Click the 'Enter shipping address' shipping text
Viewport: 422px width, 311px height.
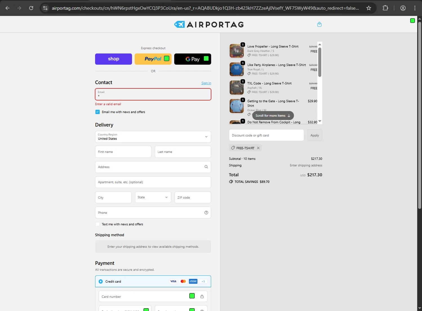coord(306,165)
